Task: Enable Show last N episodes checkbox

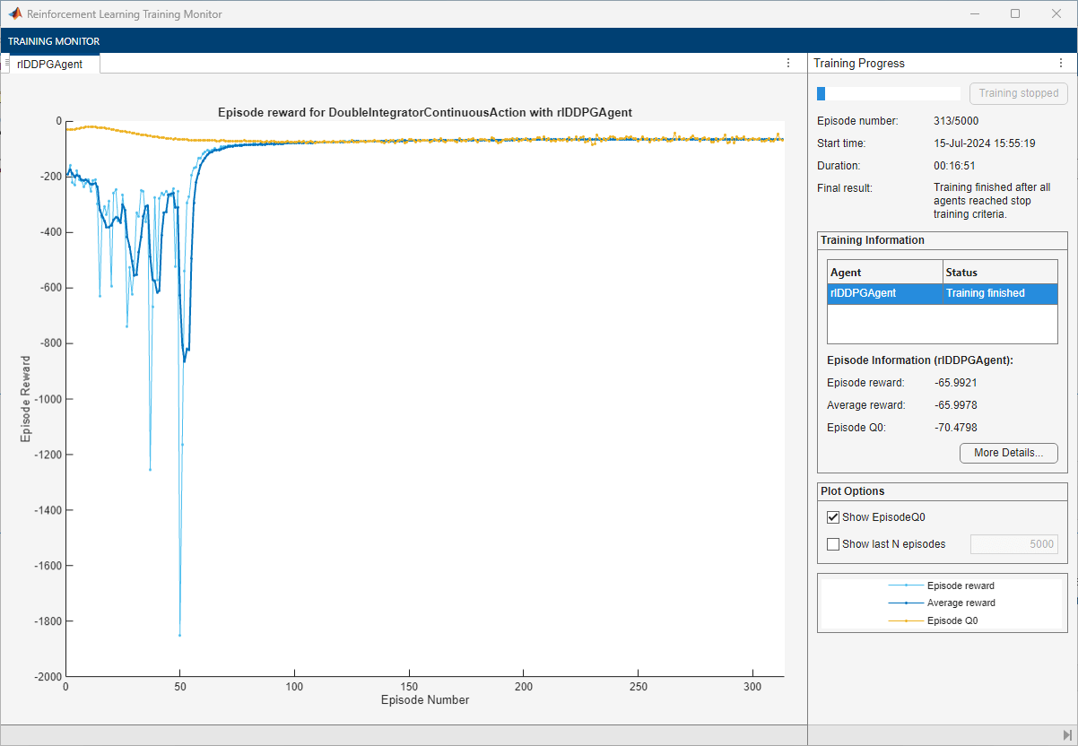Action: click(833, 544)
